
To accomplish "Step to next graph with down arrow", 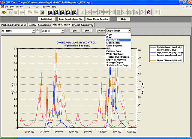I will (37, 32).
